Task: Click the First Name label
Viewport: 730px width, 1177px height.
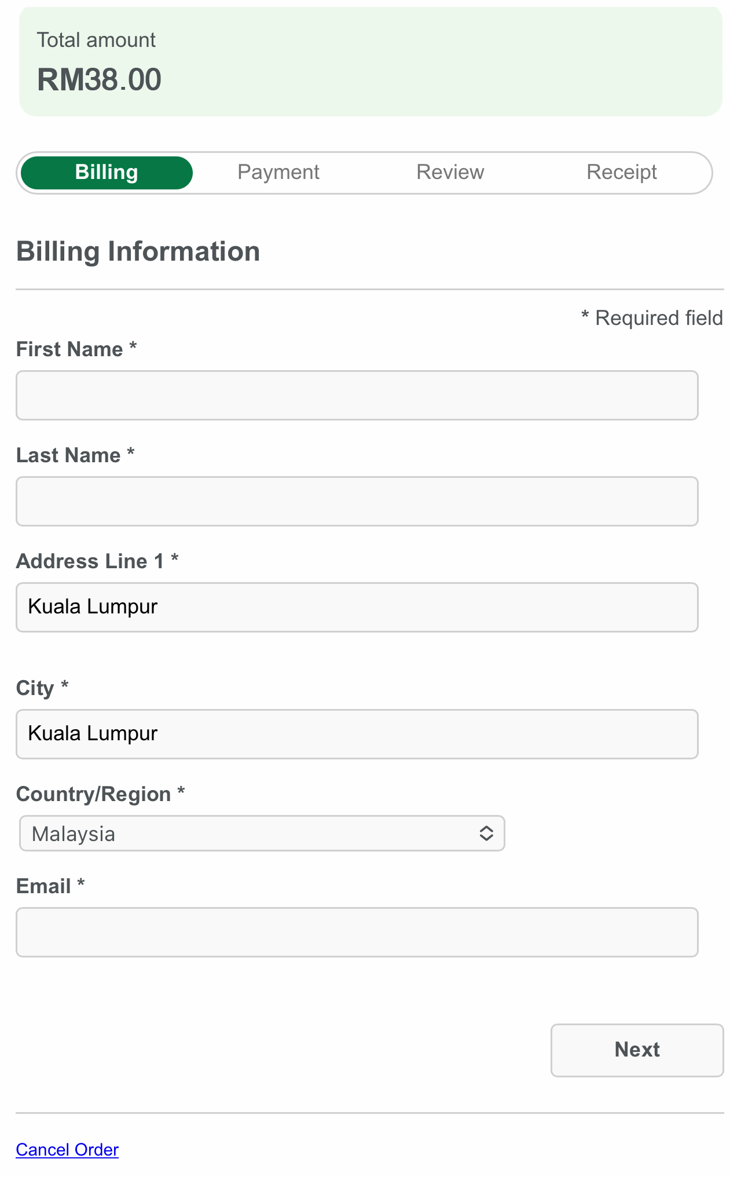Action: tap(69, 349)
